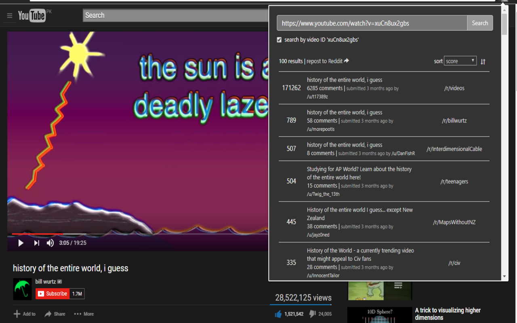Skip to next video

click(36, 243)
